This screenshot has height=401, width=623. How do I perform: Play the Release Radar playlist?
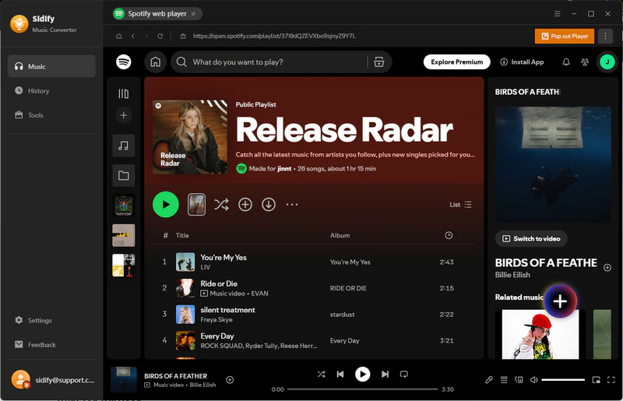tap(166, 204)
